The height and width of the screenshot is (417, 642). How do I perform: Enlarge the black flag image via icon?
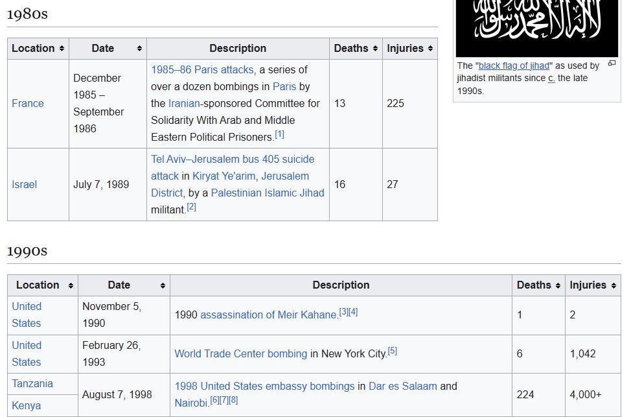point(612,63)
